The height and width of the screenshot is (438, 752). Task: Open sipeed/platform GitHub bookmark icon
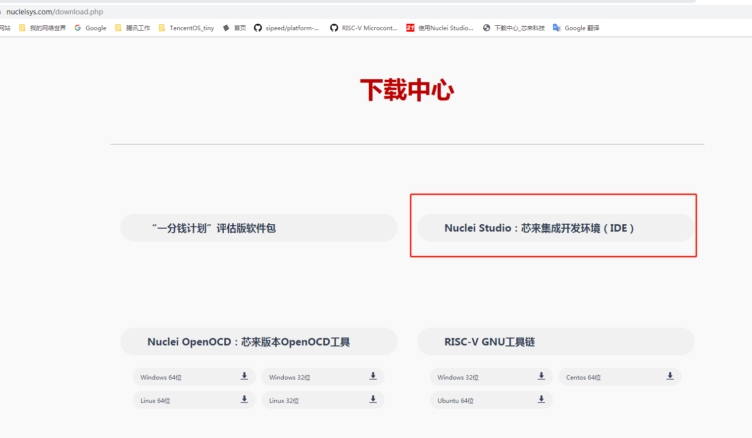pyautogui.click(x=258, y=28)
